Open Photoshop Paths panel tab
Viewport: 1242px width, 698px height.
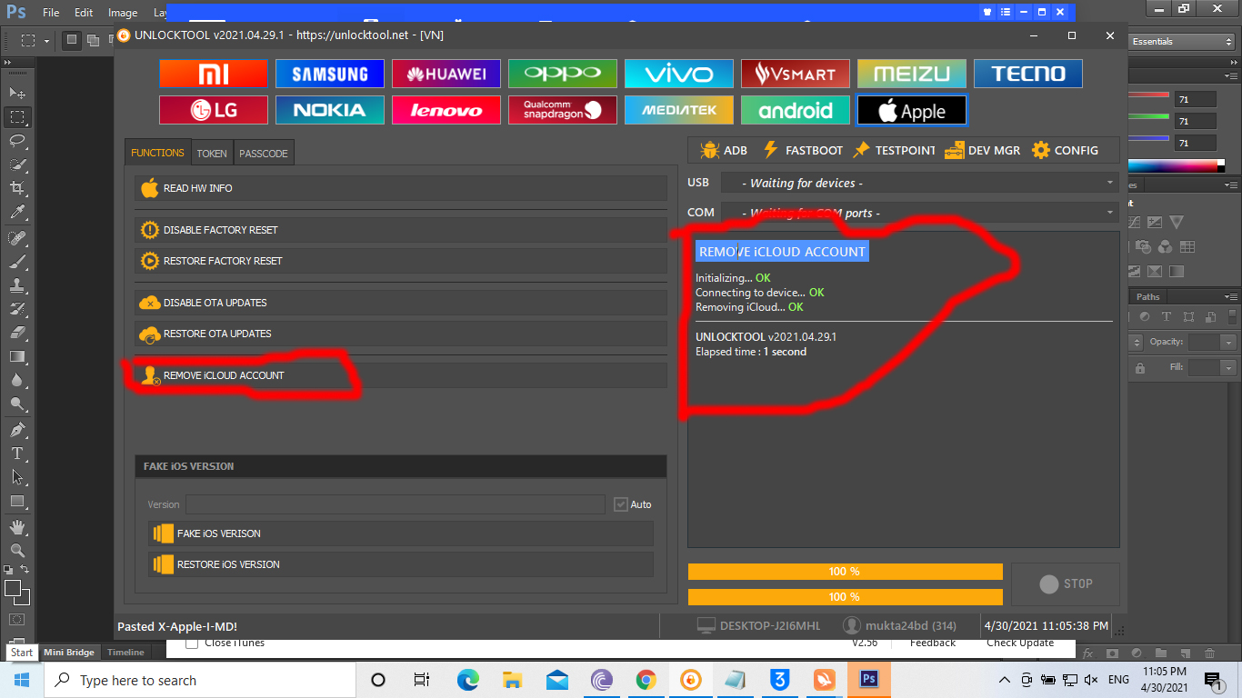pyautogui.click(x=1148, y=296)
